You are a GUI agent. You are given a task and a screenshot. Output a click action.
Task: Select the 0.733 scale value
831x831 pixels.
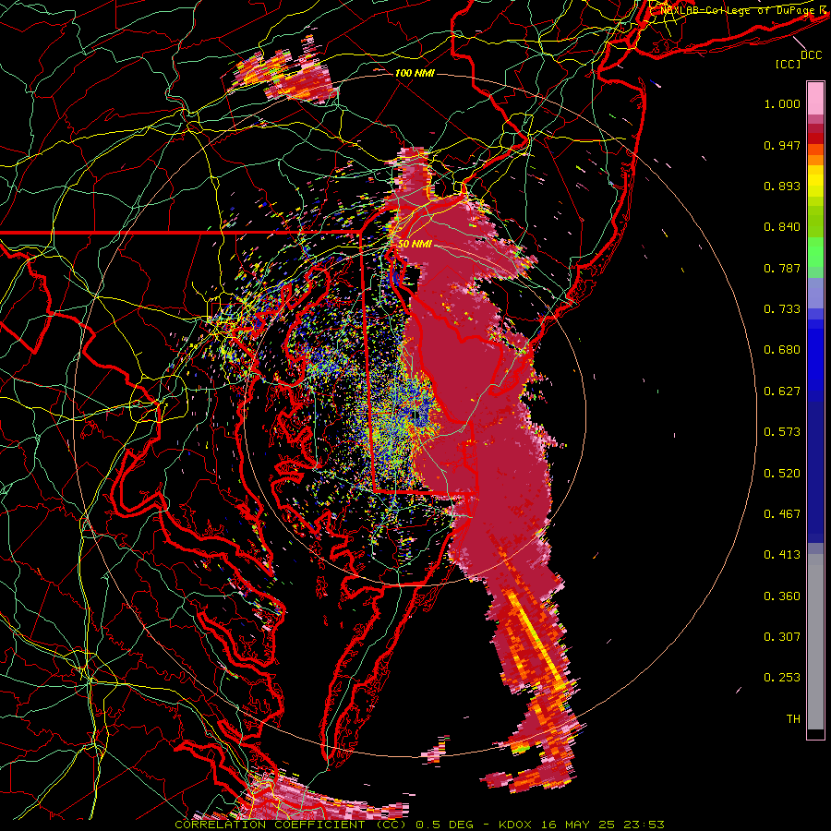click(x=782, y=309)
